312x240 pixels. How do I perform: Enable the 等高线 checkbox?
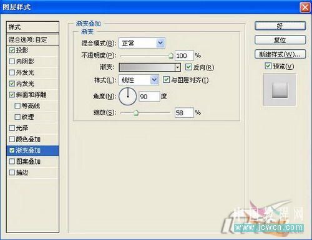(x=17, y=106)
